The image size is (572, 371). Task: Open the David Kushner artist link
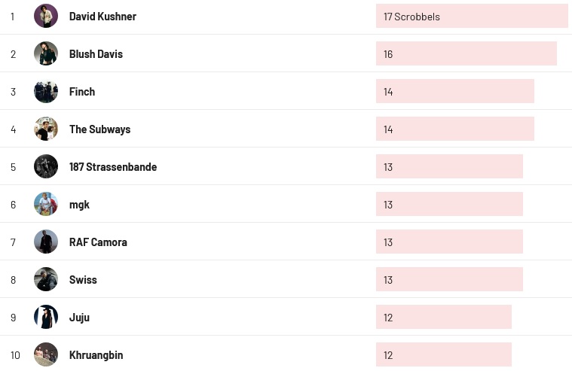[x=102, y=17]
